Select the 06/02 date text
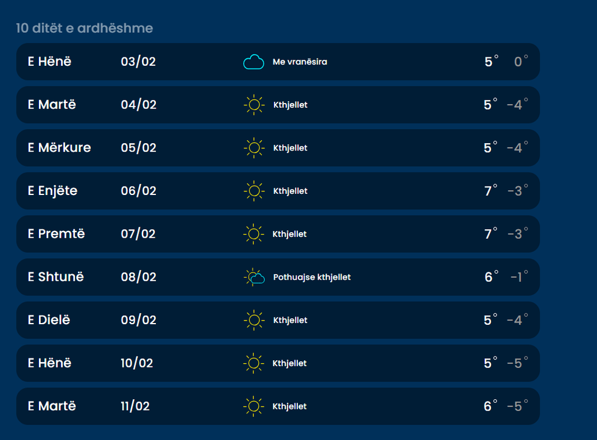Image resolution: width=597 pixels, height=440 pixels. [x=138, y=191]
